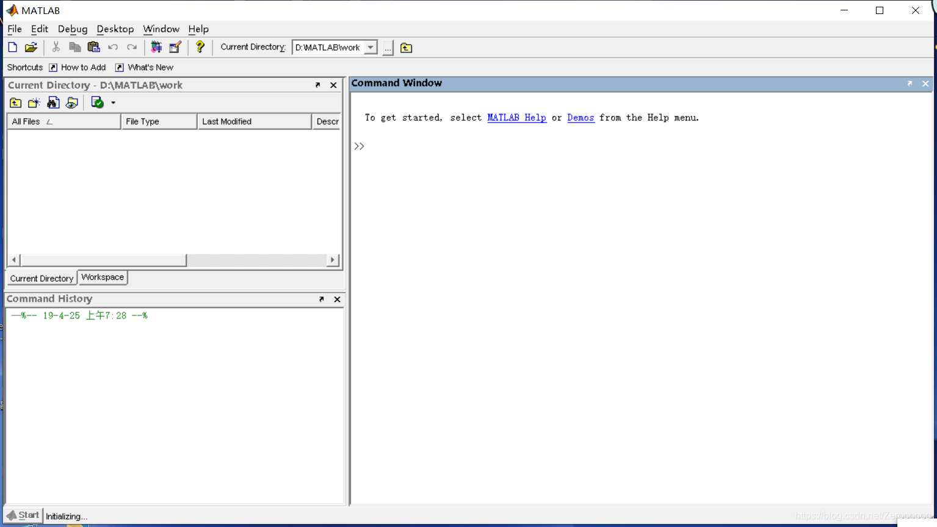
Task: Close the Command Window panel
Action: 925,84
